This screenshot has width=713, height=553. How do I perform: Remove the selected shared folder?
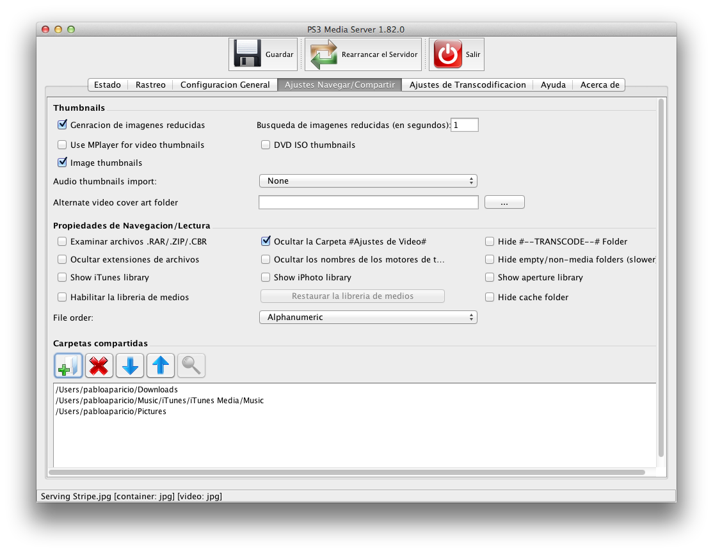99,365
